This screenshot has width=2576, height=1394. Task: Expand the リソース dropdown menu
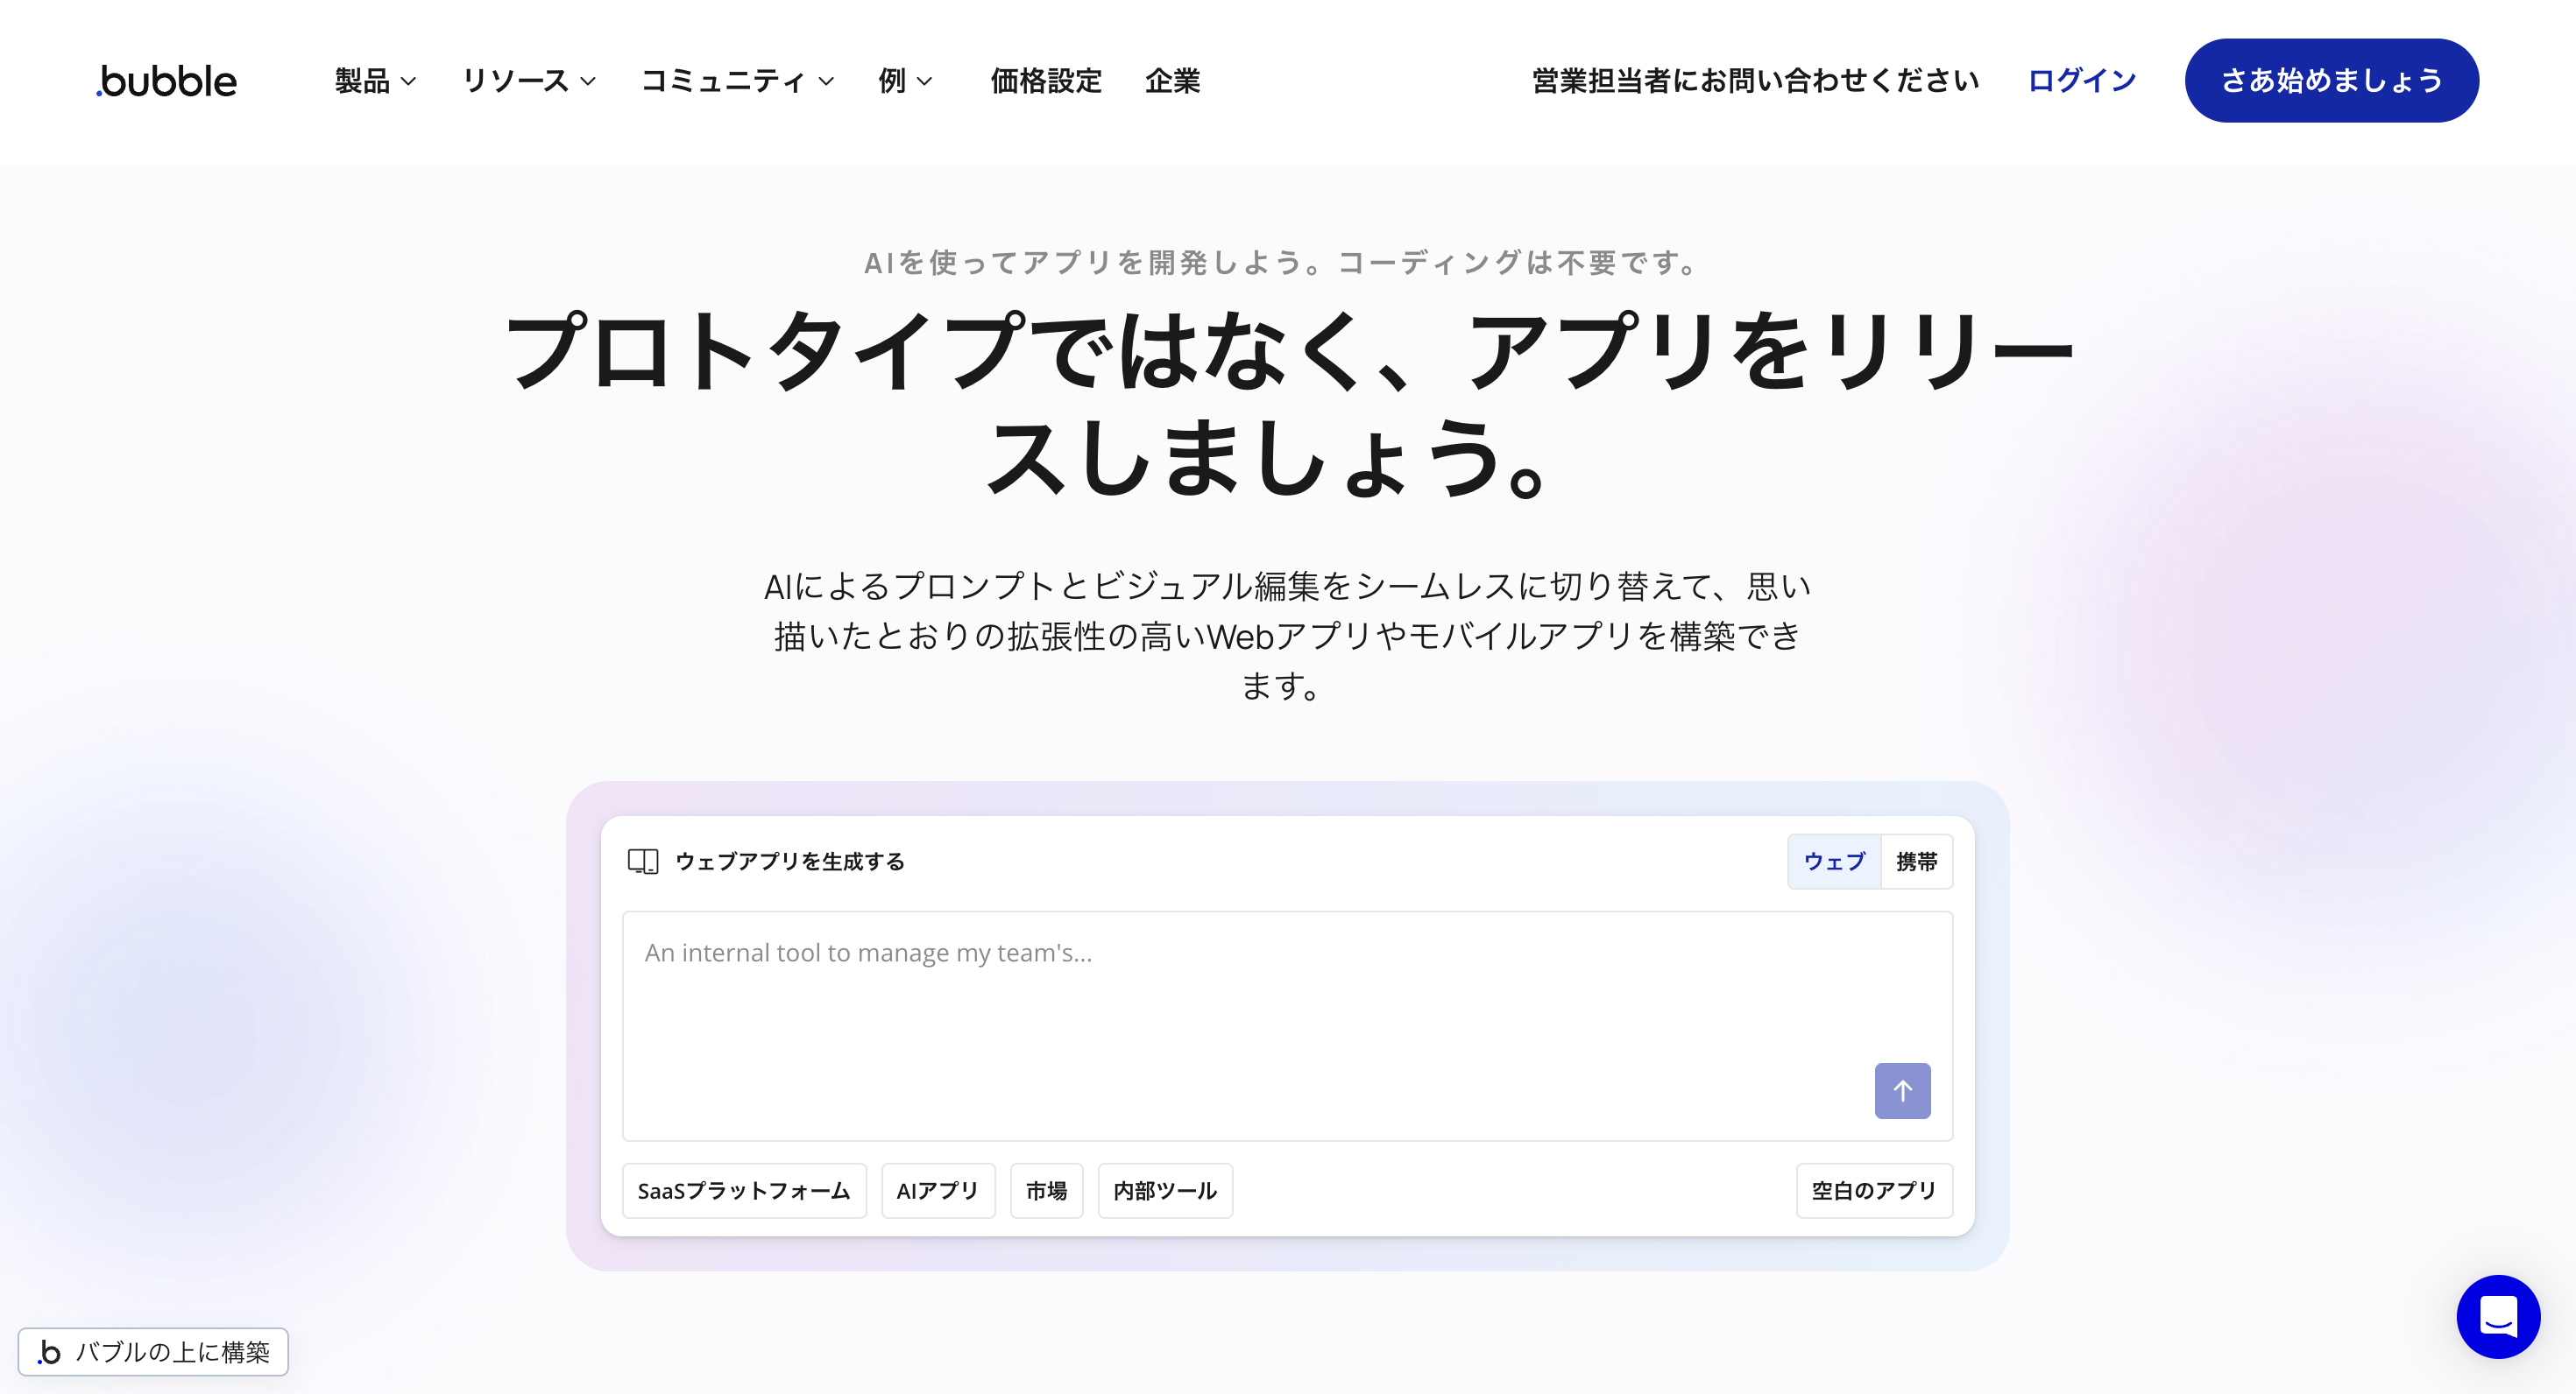tap(529, 81)
